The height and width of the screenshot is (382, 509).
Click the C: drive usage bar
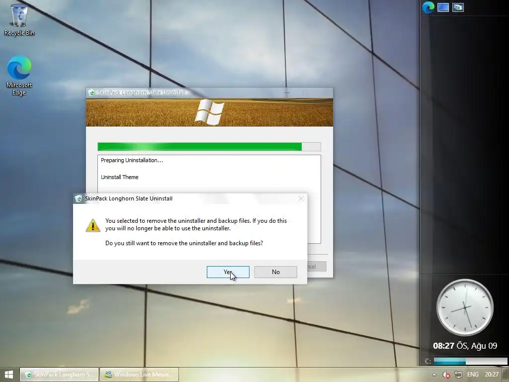470,361
